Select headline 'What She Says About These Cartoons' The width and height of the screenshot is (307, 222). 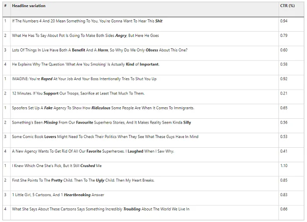click(x=100, y=209)
